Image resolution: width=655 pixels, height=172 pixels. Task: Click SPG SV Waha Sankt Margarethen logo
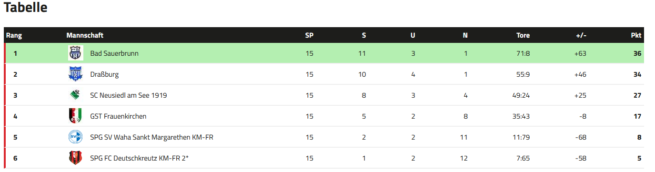pyautogui.click(x=76, y=137)
